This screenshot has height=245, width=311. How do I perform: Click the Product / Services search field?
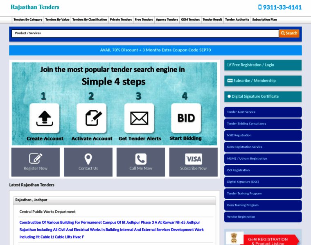point(145,33)
